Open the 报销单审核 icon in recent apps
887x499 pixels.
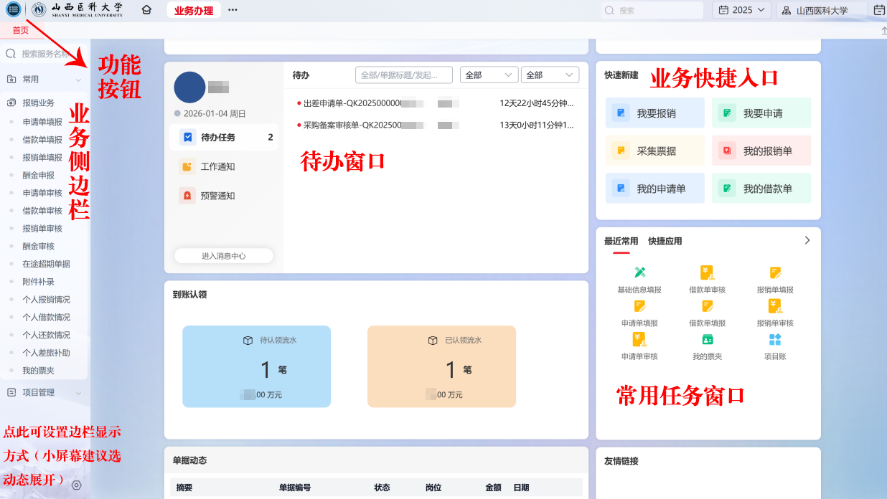[x=775, y=306]
